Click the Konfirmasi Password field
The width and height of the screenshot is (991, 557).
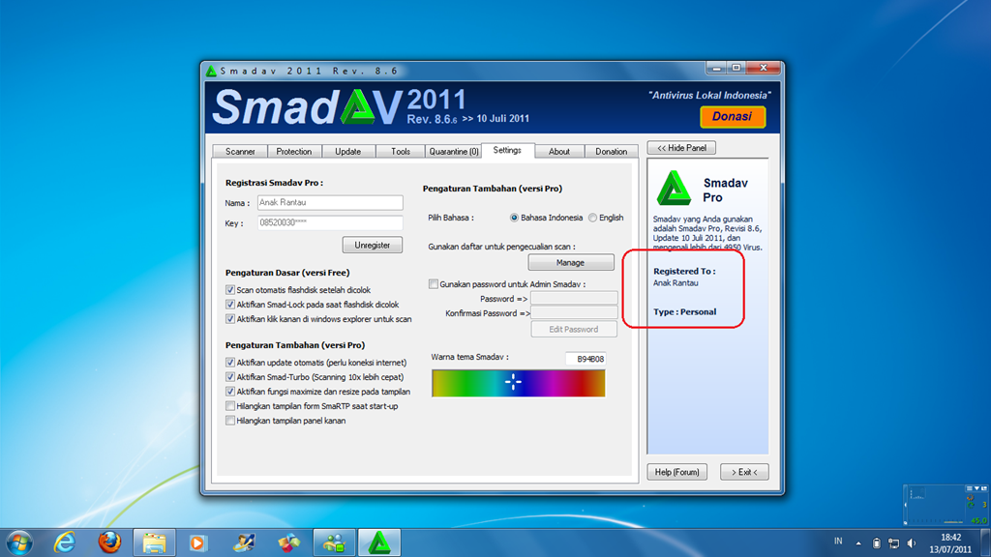(574, 312)
